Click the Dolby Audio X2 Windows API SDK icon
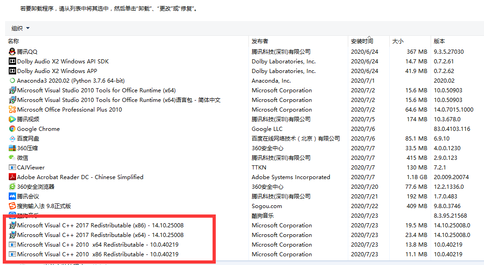The height and width of the screenshot is (265, 484). [12, 61]
